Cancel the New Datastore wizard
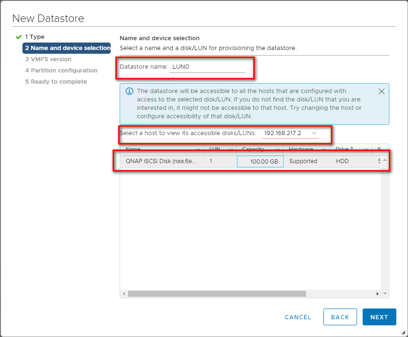The image size is (408, 337). (298, 317)
